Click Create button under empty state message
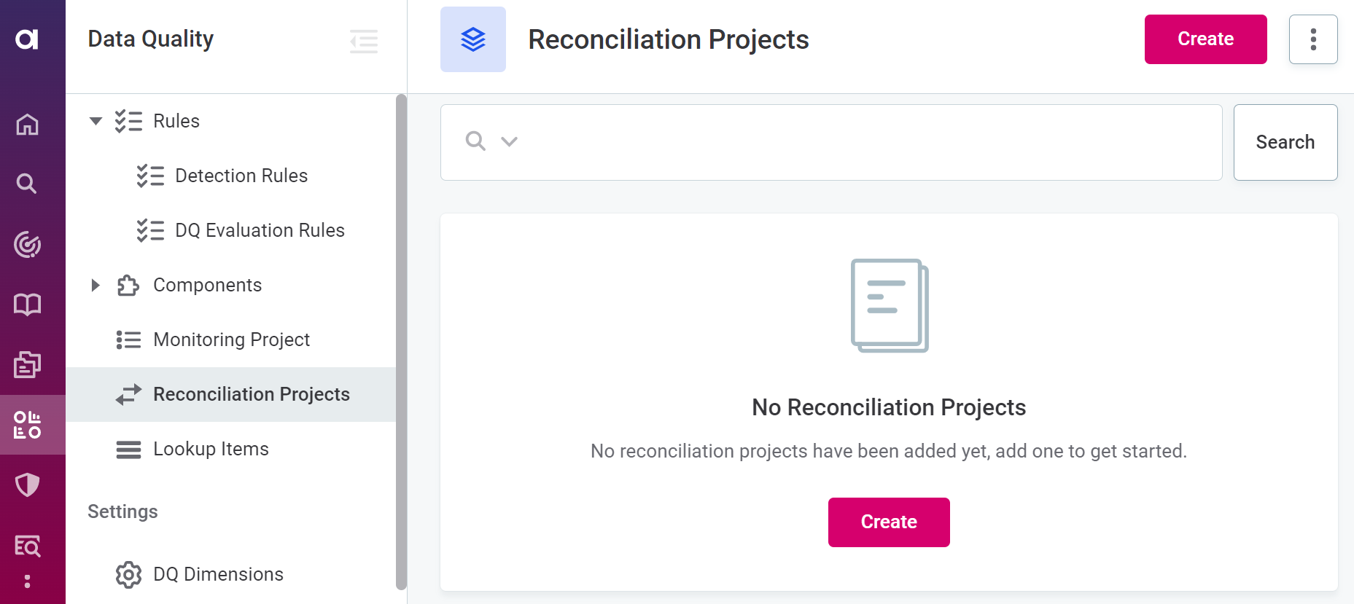The image size is (1354, 604). (x=888, y=522)
